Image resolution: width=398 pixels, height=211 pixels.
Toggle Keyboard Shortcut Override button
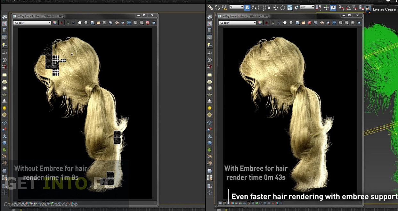[x=333, y=7]
